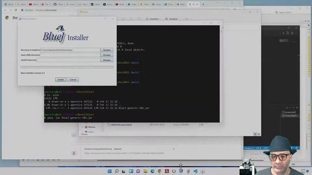
Task: Switch Explorer to large icons view
Action: click(x=259, y=134)
